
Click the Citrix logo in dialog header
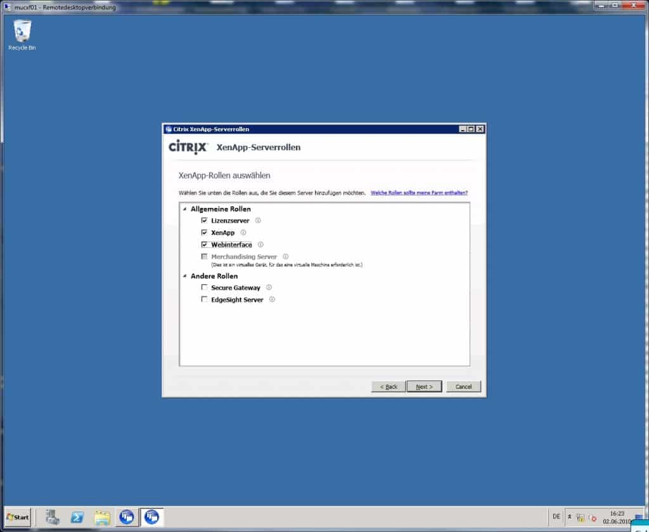(x=188, y=147)
